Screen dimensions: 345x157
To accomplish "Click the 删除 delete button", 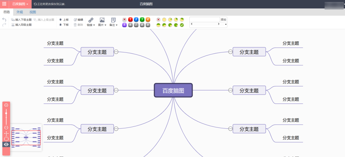I will (78, 25).
